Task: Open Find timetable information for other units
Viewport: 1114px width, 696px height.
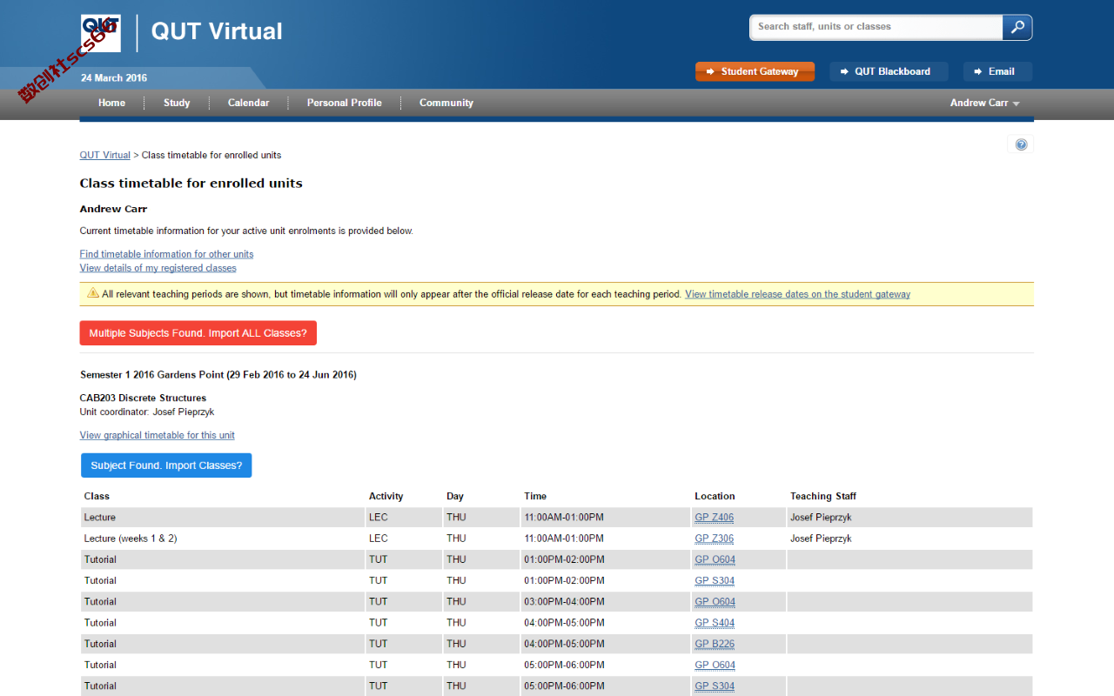Action: pos(166,254)
